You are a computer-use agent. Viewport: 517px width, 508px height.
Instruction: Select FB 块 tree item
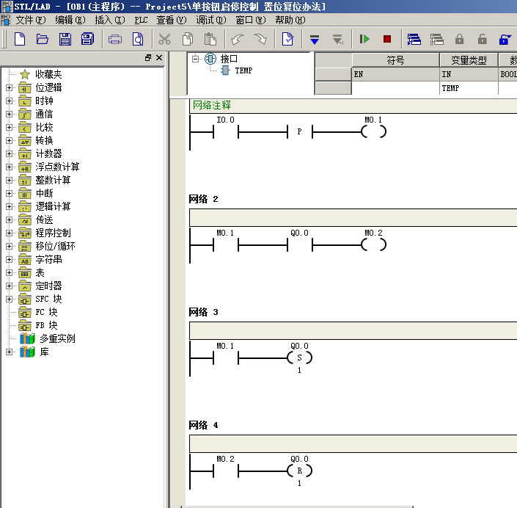point(46,325)
